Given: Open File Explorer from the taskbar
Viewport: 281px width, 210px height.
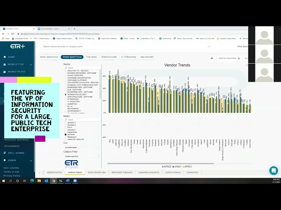Looking at the screenshot, I should pos(39,181).
